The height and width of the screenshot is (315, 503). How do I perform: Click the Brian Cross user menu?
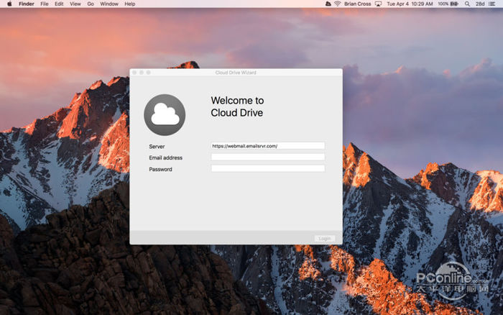pos(358,4)
